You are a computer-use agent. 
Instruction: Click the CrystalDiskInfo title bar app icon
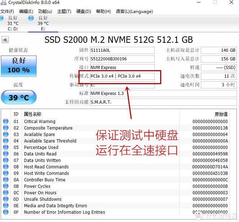click(3, 2)
